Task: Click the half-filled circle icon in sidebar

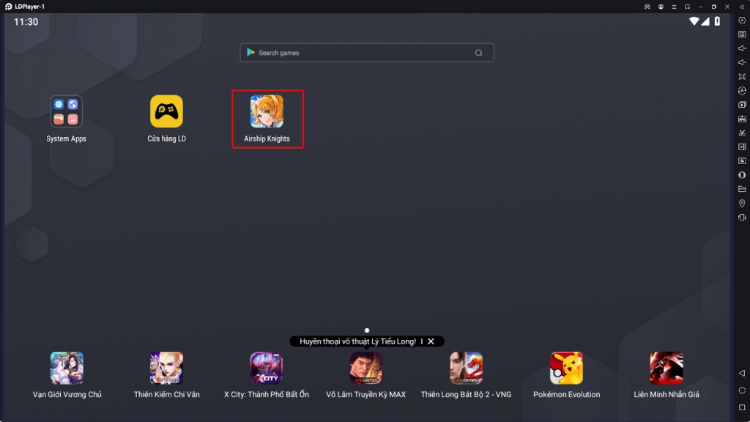Action: 742,175
